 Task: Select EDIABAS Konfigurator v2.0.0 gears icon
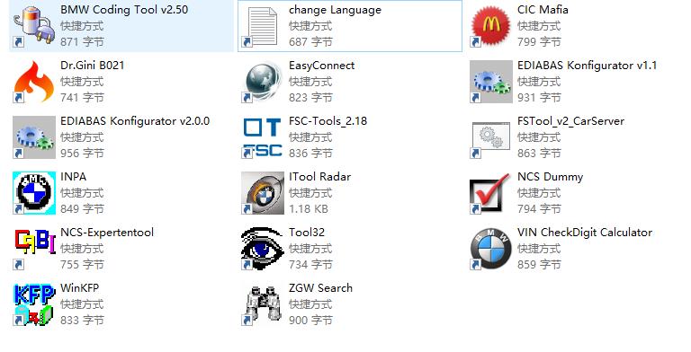(x=34, y=137)
